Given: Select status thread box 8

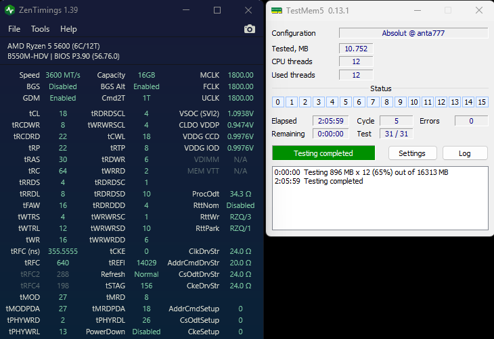Looking at the screenshot, I should (386, 102).
